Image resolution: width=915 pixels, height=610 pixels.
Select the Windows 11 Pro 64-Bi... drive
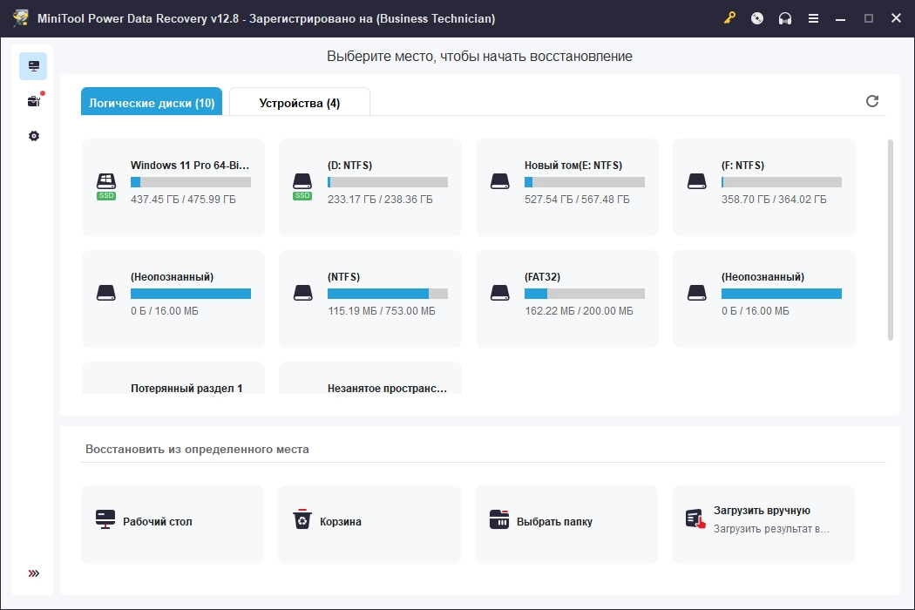173,187
